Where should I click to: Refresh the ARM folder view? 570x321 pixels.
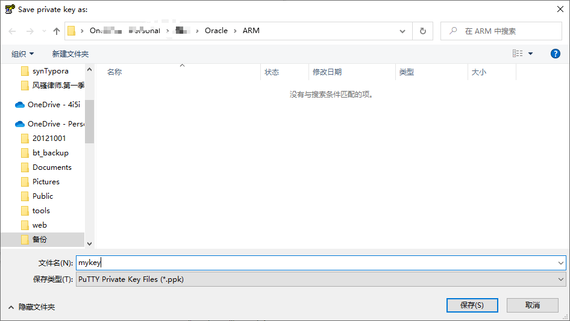click(x=423, y=31)
